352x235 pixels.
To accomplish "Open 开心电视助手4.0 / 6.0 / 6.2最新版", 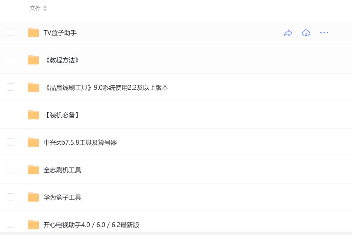I will (91, 225).
